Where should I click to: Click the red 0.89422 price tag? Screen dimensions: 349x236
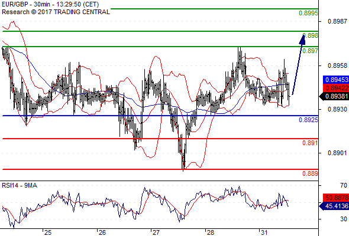336,88
